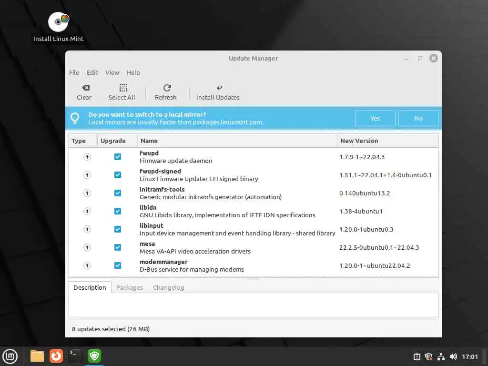Click the lightbulb icon in the mirror banner

click(x=75, y=118)
